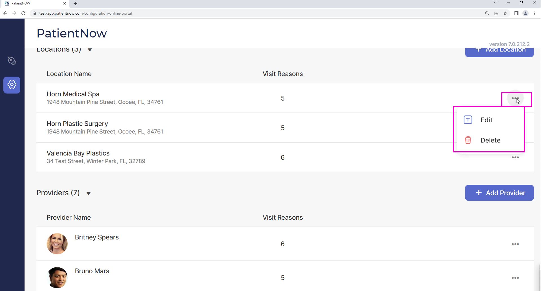Select the tag icon in the left sidebar

point(12,61)
